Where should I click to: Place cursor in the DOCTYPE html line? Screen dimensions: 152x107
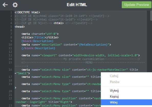(27, 12)
